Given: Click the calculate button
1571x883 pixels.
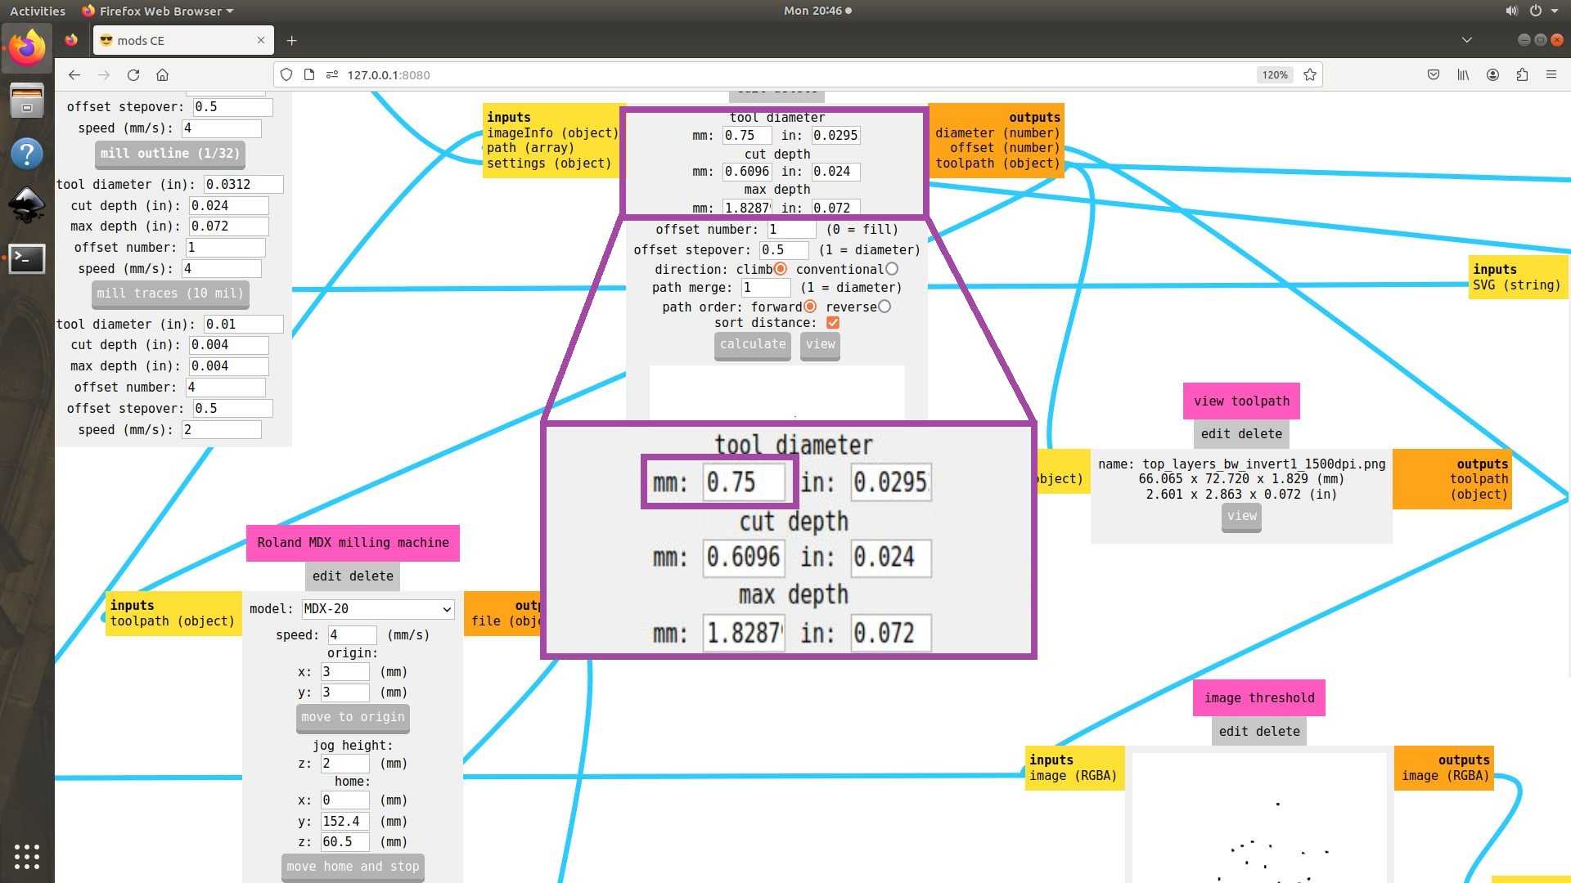Looking at the screenshot, I should [752, 344].
